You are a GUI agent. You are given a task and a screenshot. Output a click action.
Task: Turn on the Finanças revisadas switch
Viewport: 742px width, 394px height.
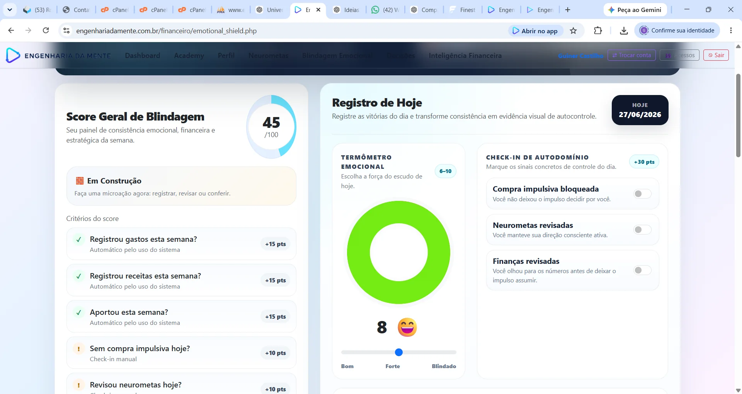[642, 270]
